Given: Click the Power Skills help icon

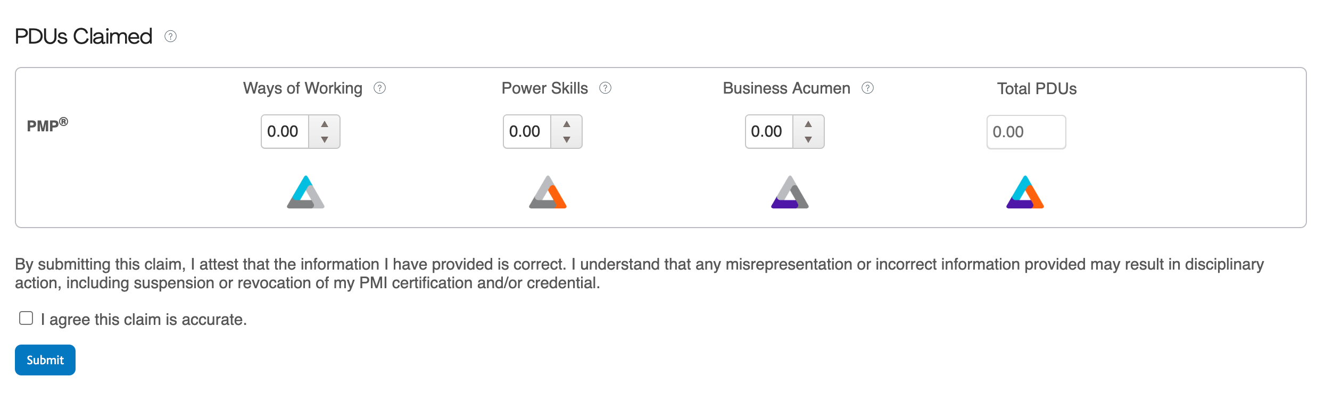Looking at the screenshot, I should [605, 88].
